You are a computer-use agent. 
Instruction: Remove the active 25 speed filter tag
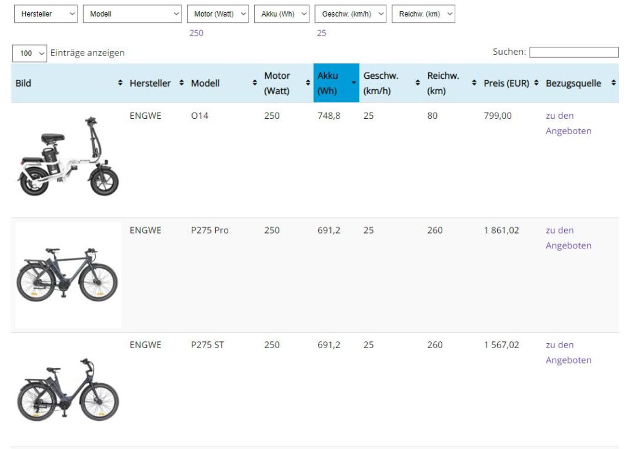point(321,33)
